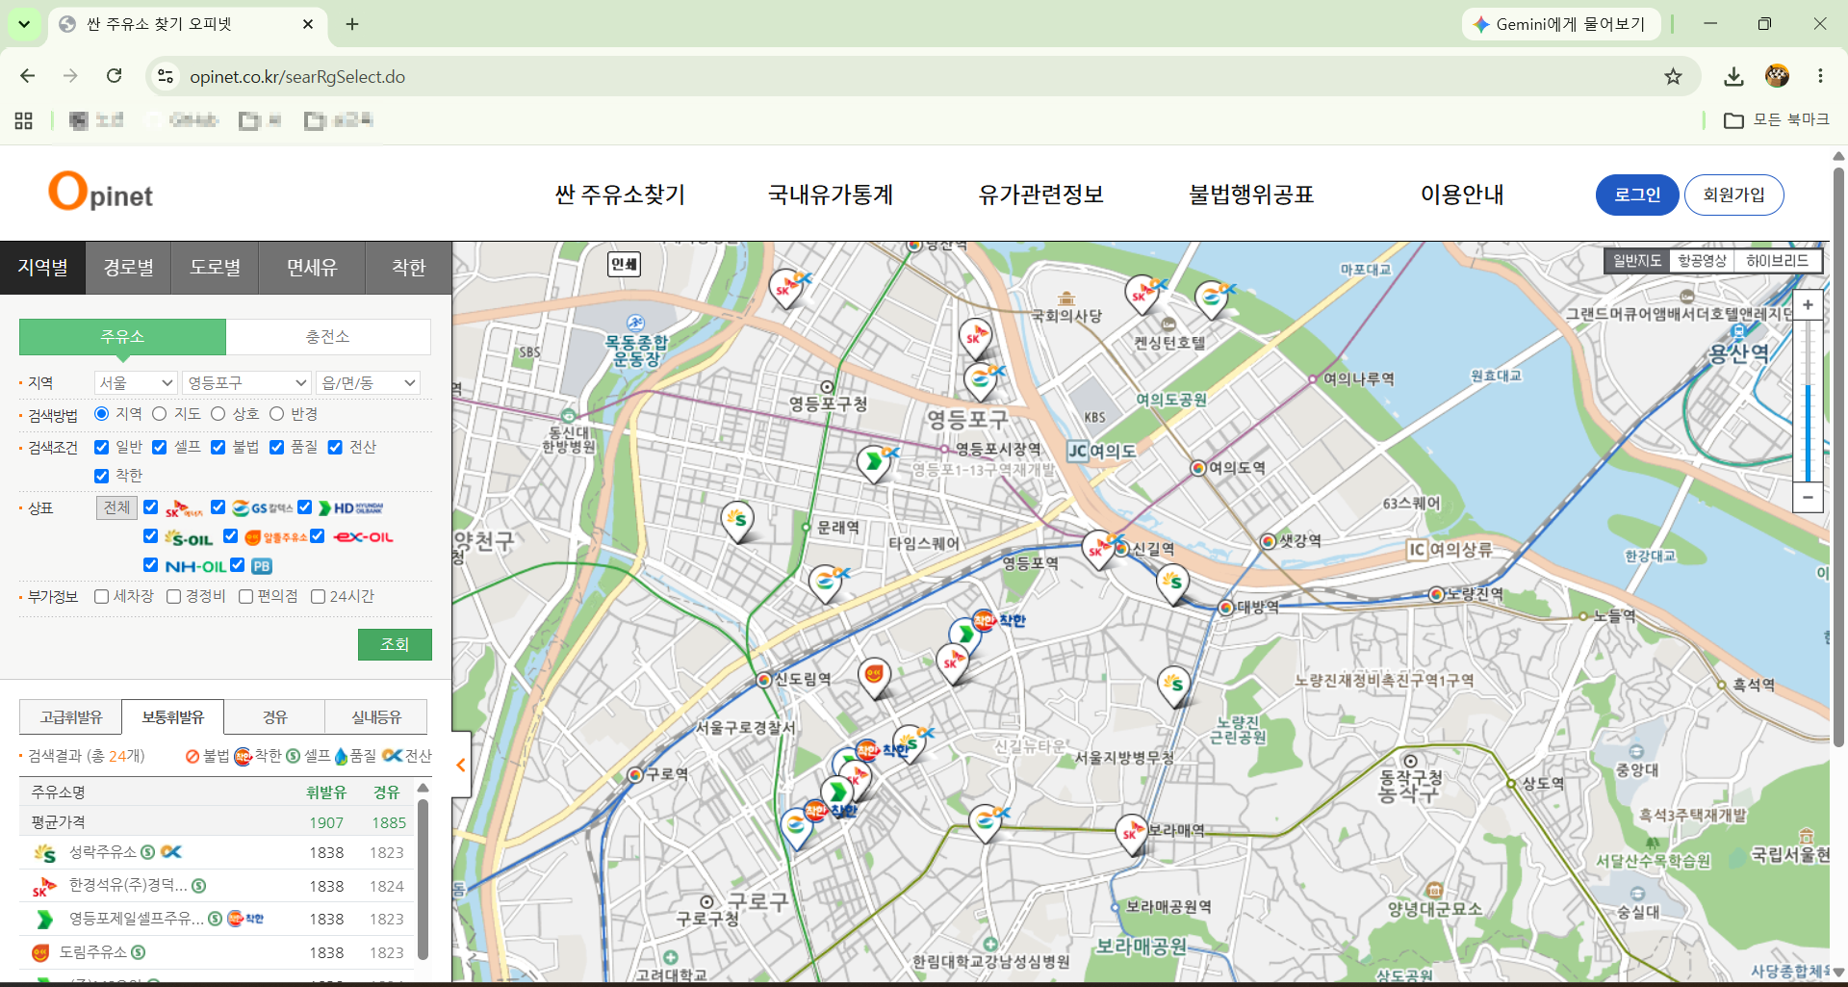Open the 서울 city dropdown
Image resolution: width=1848 pixels, height=987 pixels.
136,383
